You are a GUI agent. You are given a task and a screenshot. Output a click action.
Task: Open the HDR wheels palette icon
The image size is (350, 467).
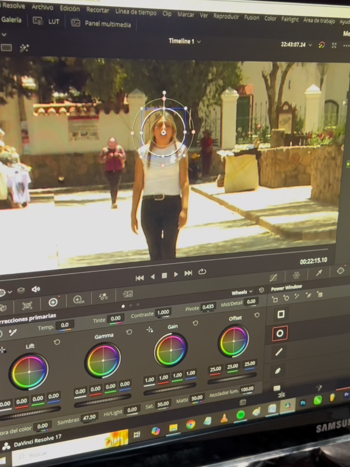(79, 300)
